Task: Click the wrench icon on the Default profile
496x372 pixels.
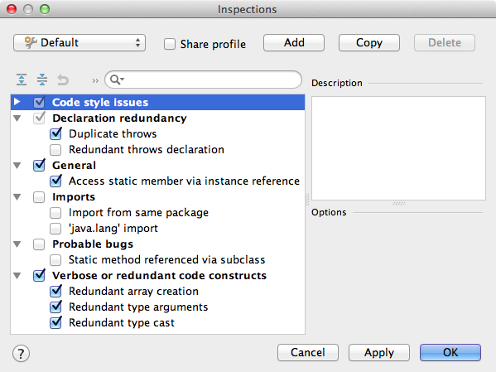Action: 31,42
